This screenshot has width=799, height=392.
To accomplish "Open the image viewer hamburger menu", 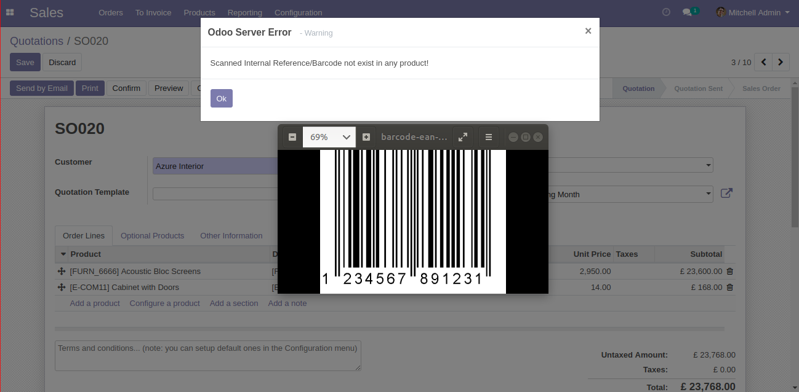I will coord(489,137).
